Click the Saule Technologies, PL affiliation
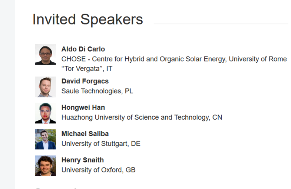The image size is (291, 189). 97,91
